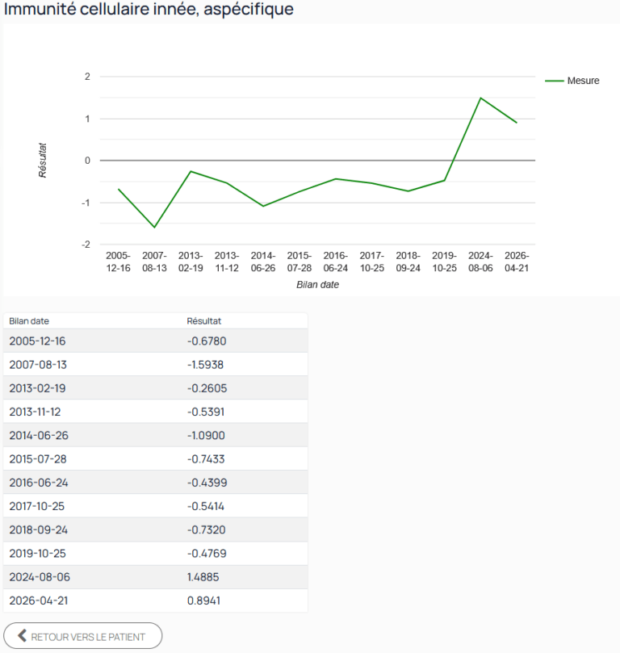Toggle the Mesure series legend label

click(583, 81)
